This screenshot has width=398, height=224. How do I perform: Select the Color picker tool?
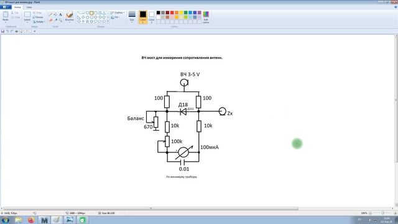[x=55, y=20]
